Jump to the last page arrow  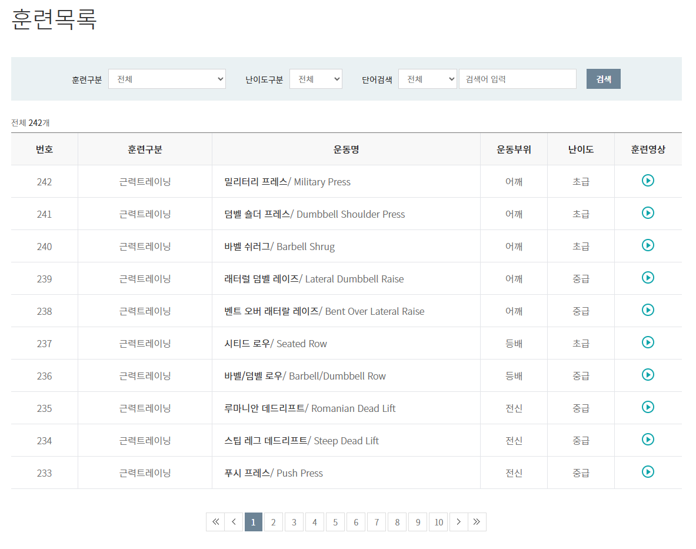tap(477, 523)
